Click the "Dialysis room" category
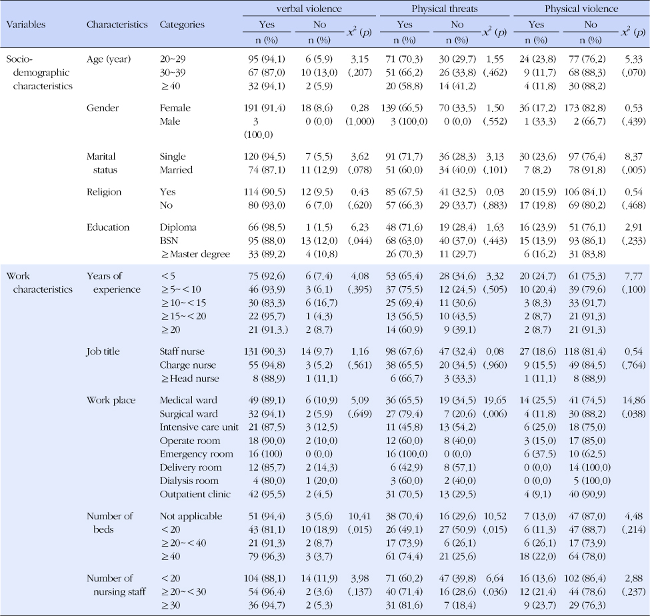 (189, 481)
